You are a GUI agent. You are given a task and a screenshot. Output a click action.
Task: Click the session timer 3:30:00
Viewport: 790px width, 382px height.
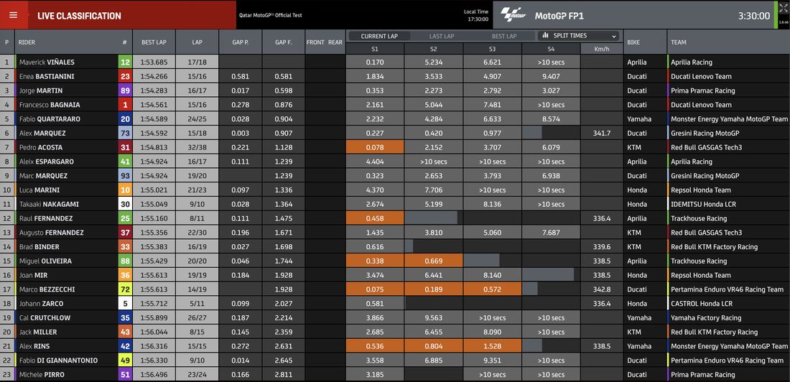pos(753,16)
